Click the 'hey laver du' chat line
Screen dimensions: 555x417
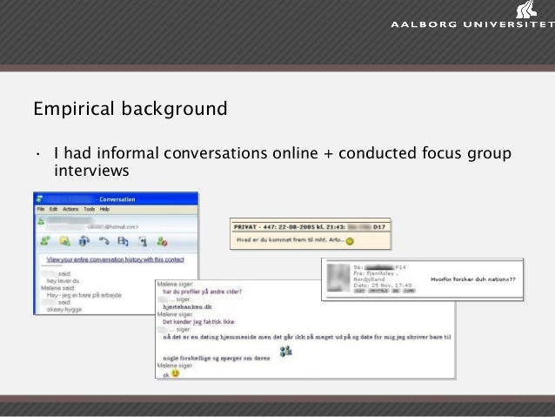pyautogui.click(x=63, y=281)
